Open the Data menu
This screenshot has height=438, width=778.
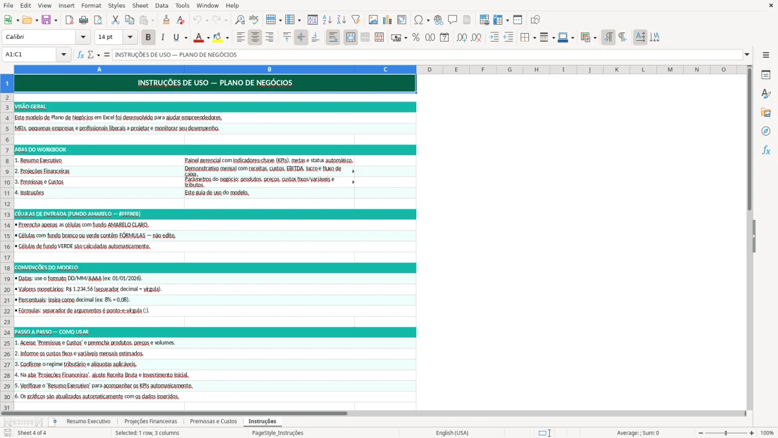(161, 5)
